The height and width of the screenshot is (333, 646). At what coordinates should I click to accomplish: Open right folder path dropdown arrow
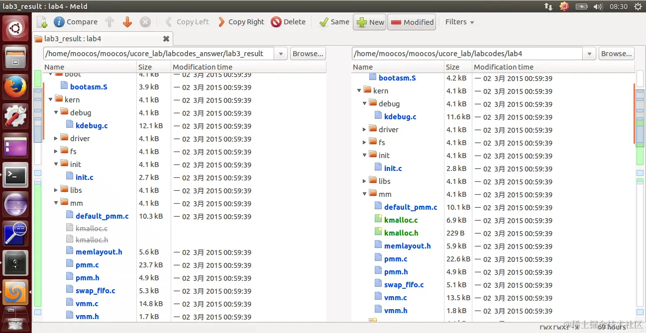coord(590,54)
